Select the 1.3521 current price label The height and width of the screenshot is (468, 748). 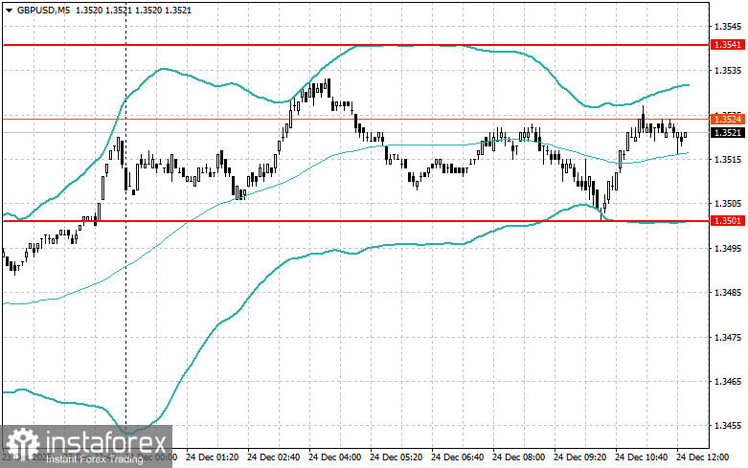point(728,132)
